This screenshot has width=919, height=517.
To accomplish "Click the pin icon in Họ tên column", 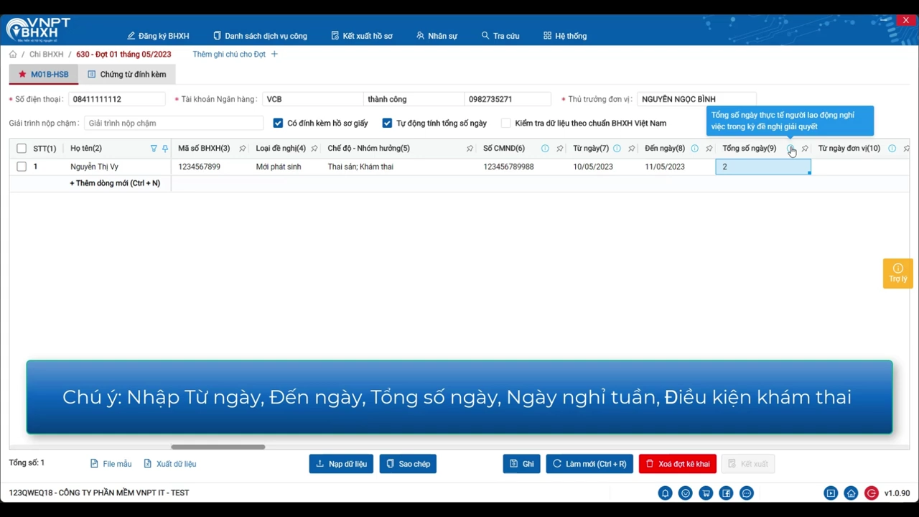I will [x=165, y=149].
